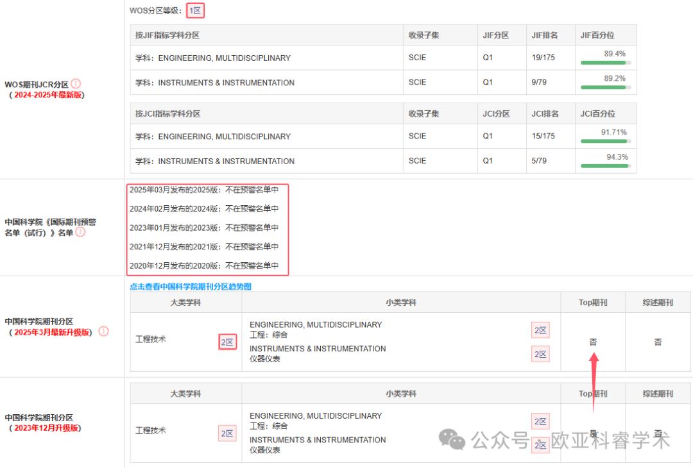Open 点击查看中国科学院期刊分区趋势图 link
Image resolution: width=693 pixels, height=468 pixels.
pos(191,287)
